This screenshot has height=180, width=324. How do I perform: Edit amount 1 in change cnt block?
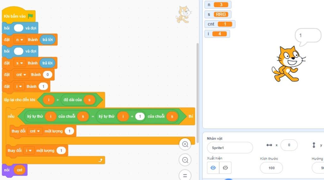[69, 131]
